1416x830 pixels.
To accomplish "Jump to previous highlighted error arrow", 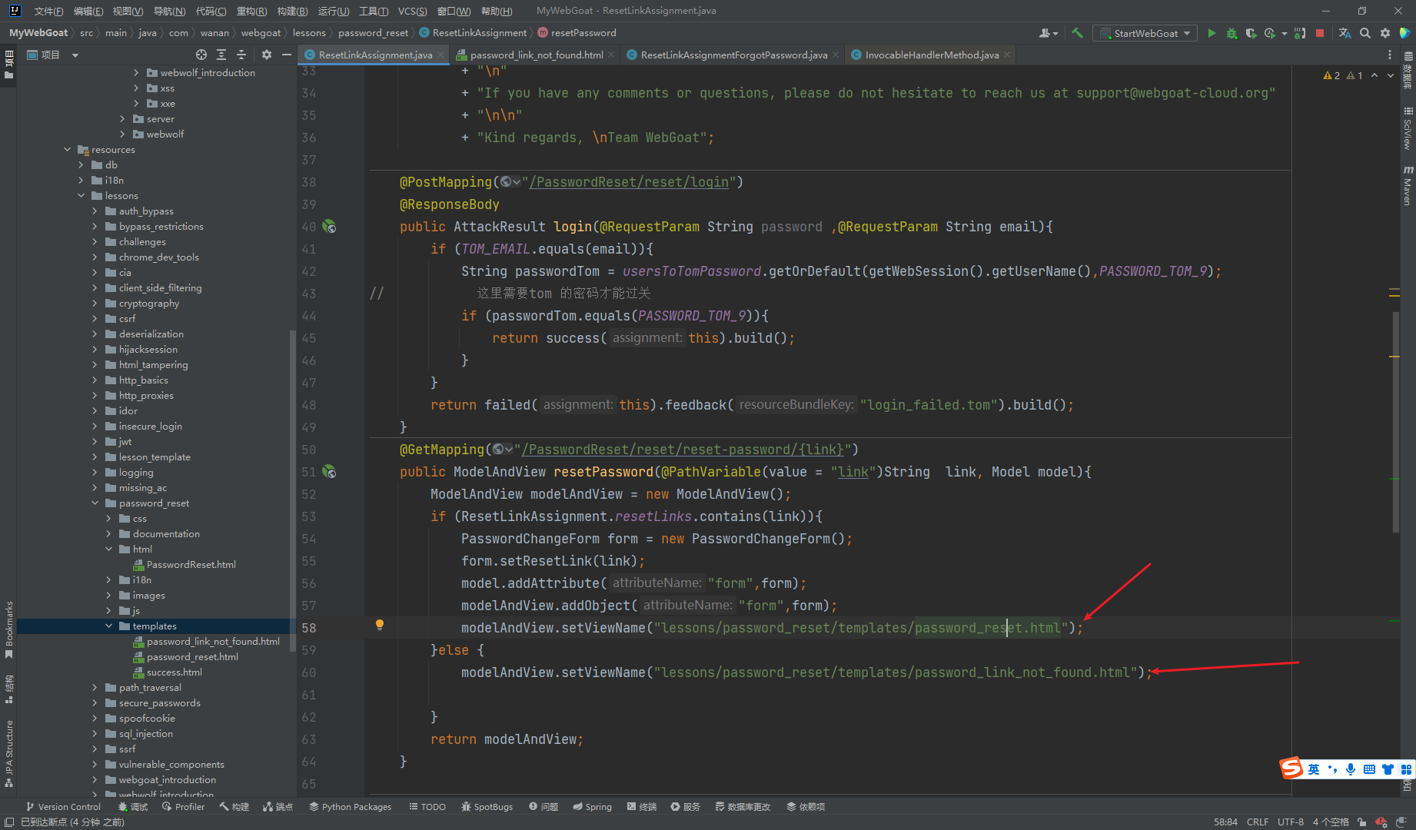I will pos(1374,75).
